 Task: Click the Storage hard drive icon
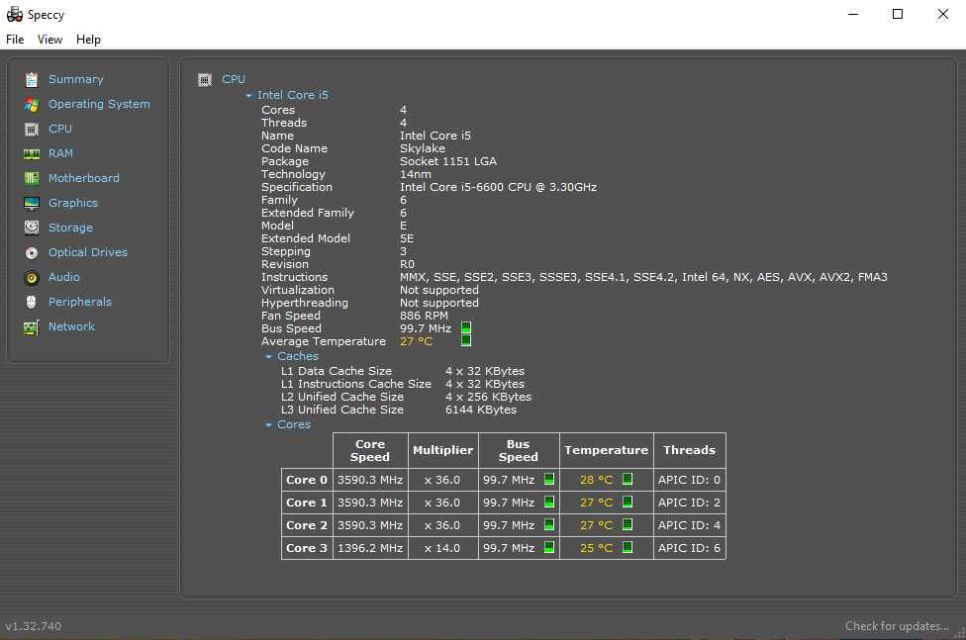(32, 228)
